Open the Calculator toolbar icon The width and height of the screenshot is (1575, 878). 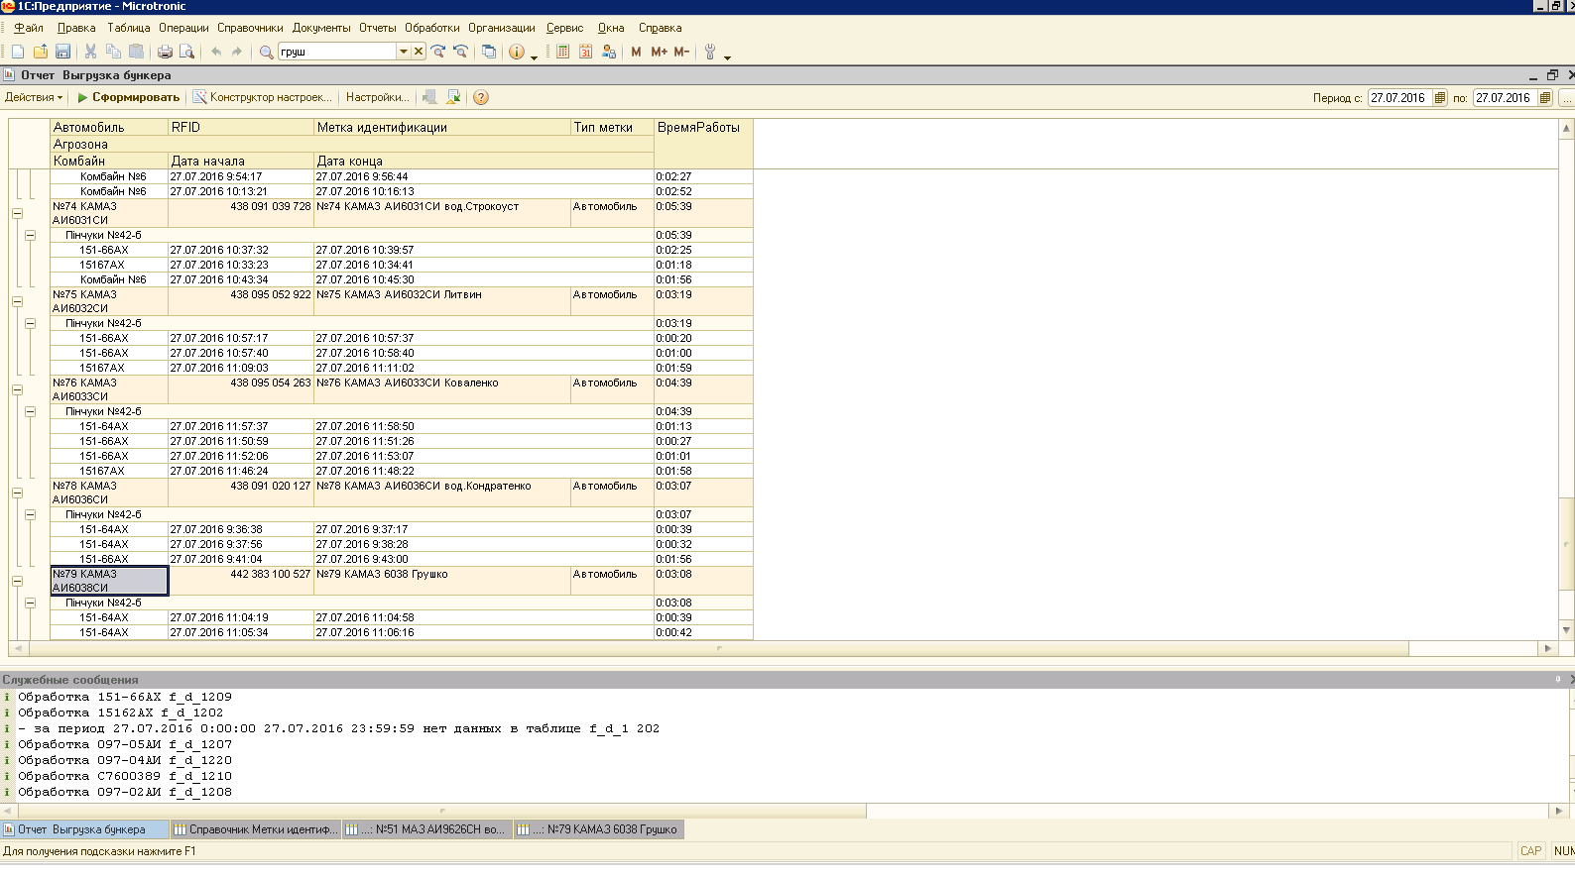[562, 52]
